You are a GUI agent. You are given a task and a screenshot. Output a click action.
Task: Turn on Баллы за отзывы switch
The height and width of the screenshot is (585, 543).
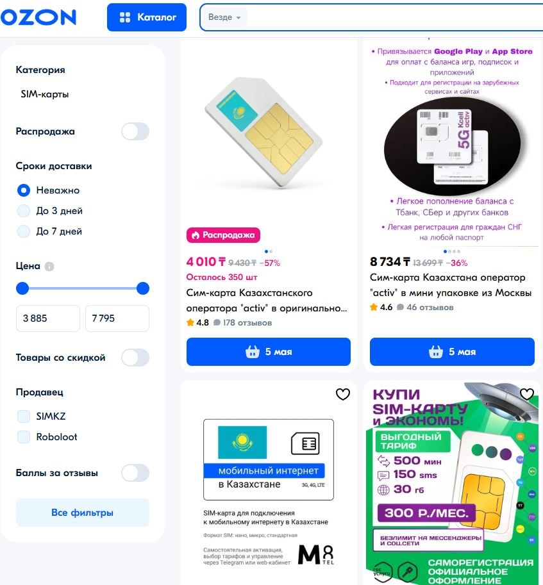(135, 473)
